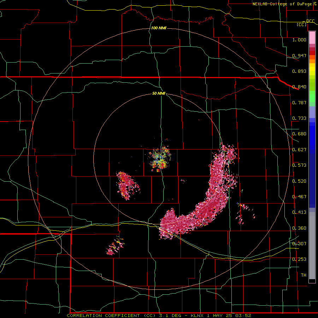Click the 100 NMI range ring label
This screenshot has height=318, width=318.
(x=159, y=28)
